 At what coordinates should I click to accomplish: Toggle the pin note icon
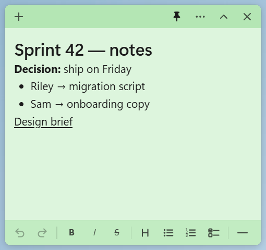click(x=177, y=17)
